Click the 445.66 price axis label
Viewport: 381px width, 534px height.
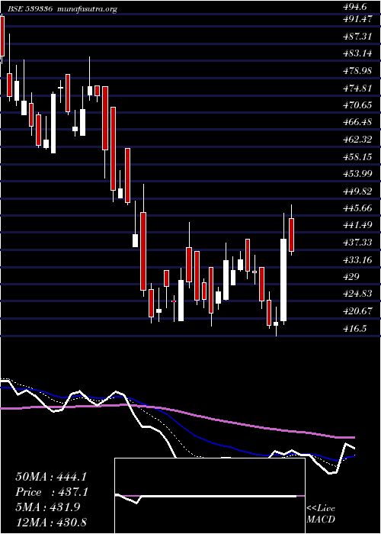(x=357, y=208)
